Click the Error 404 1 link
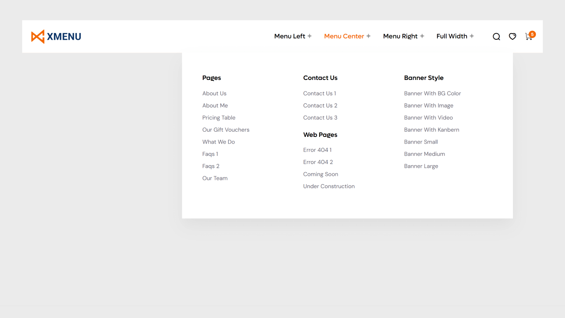Screen dimensions: 565x318 pos(317,150)
